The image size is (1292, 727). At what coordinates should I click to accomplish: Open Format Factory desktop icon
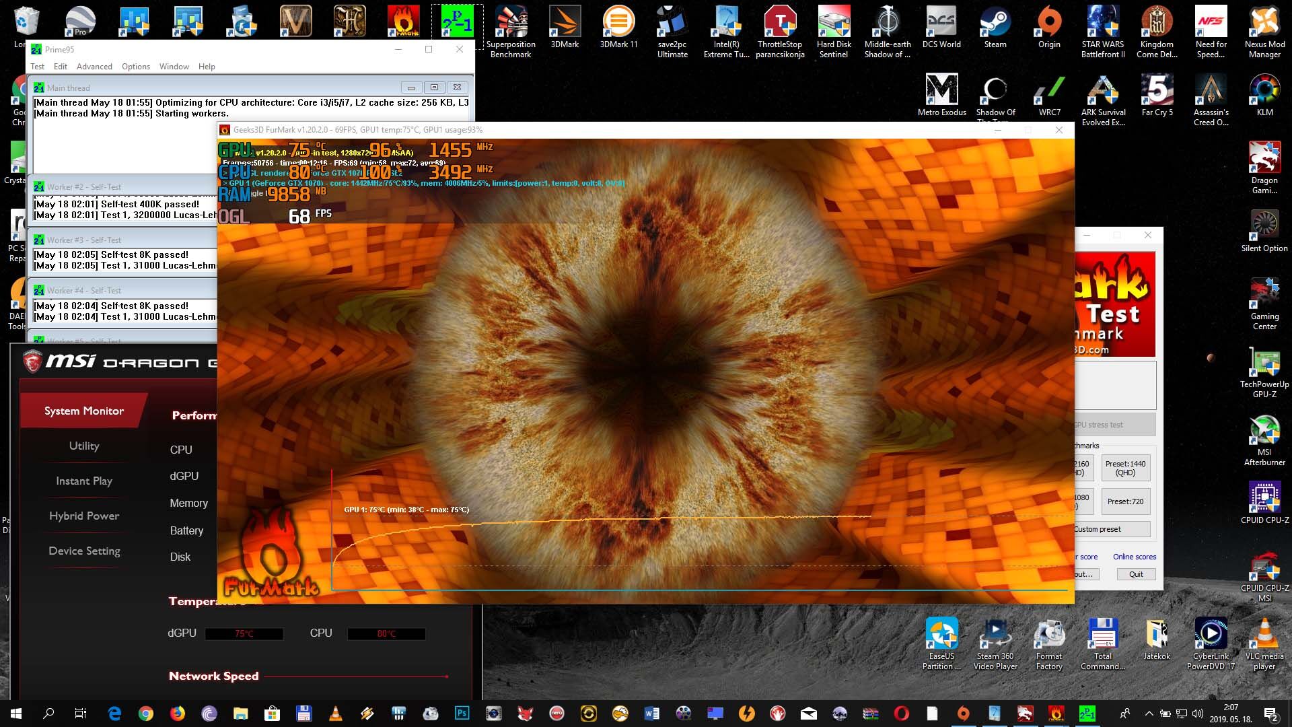pos(1049,644)
